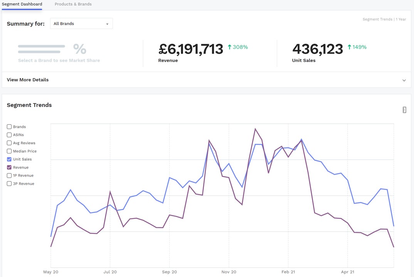This screenshot has width=414, height=277.
Task: Enable the Avg Reviews checkbox
Action: point(9,143)
